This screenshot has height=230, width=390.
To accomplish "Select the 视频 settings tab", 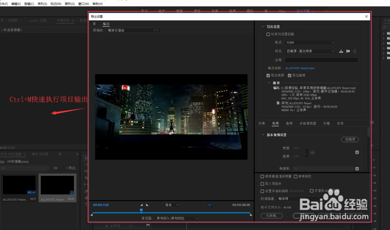I will (275, 123).
